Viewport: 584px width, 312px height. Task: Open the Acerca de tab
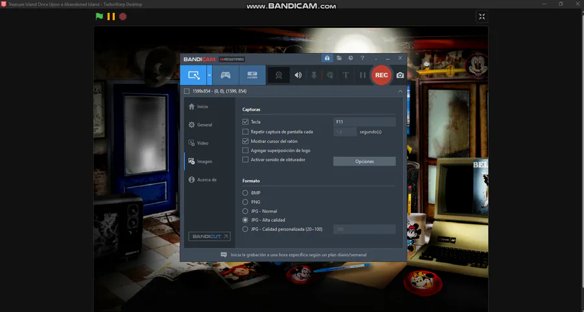pos(210,180)
